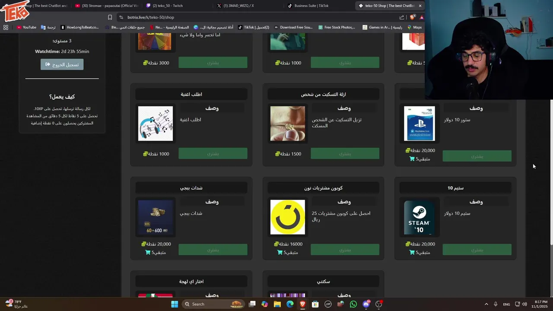
Task: Click the music headphones thumbnail
Action: (x=156, y=124)
